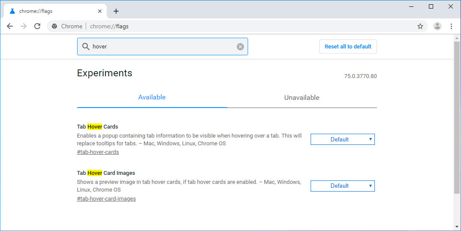Open Chrome's three-dot menu

451,26
